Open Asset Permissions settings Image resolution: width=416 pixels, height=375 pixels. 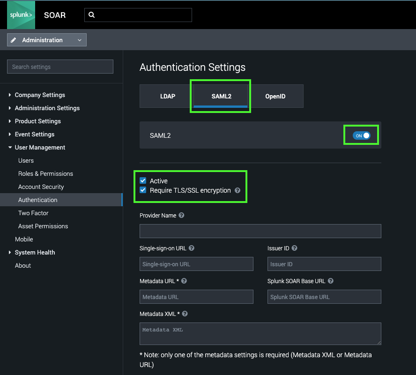tap(43, 226)
